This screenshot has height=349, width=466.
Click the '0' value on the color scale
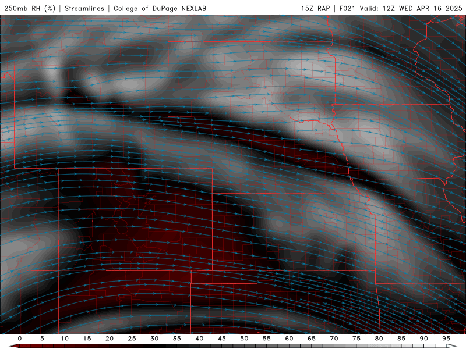(20, 339)
